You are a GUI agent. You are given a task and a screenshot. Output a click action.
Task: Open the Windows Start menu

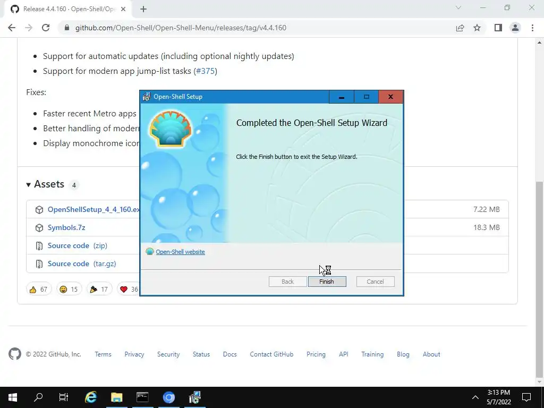(x=13, y=397)
